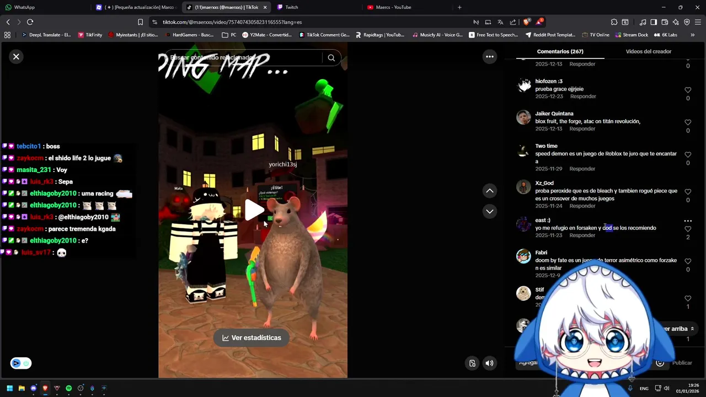Open OBS Studio from taskbar
Screen dimensions: 706x397
click(81, 388)
